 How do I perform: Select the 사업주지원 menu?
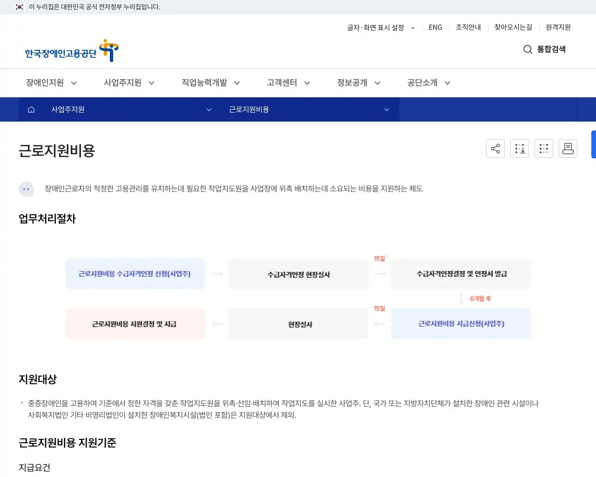128,82
